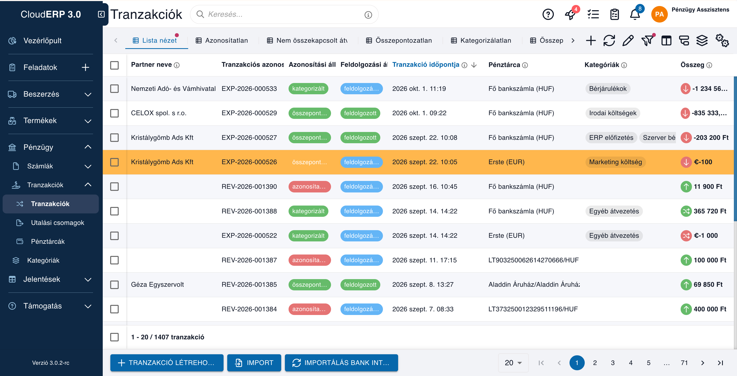Click the IMPORT button
Image resolution: width=737 pixels, height=376 pixels.
(254, 363)
